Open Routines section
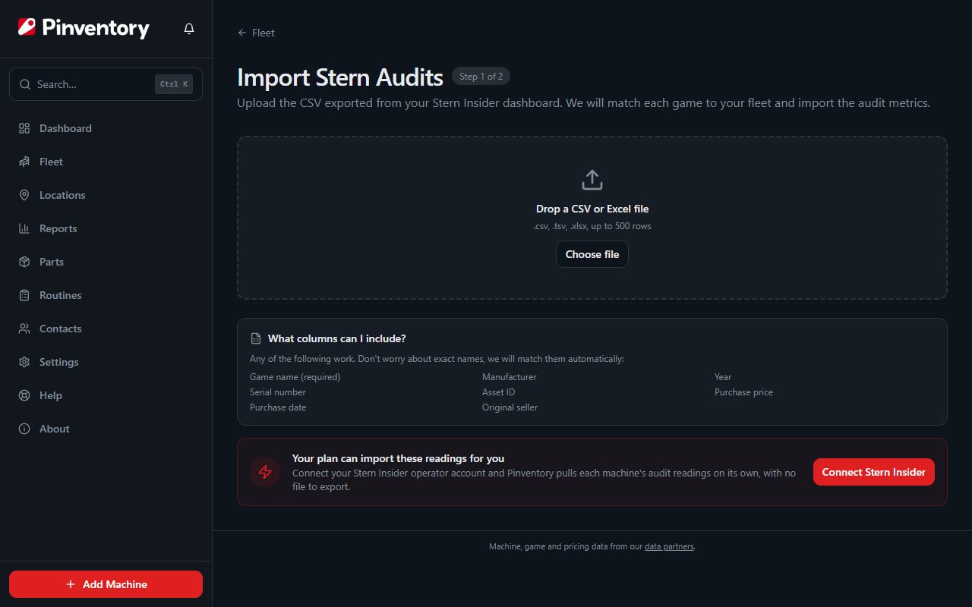972x607 pixels. click(106, 295)
